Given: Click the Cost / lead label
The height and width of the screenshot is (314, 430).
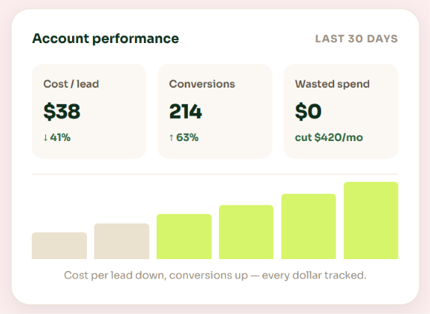Looking at the screenshot, I should pyautogui.click(x=71, y=84).
